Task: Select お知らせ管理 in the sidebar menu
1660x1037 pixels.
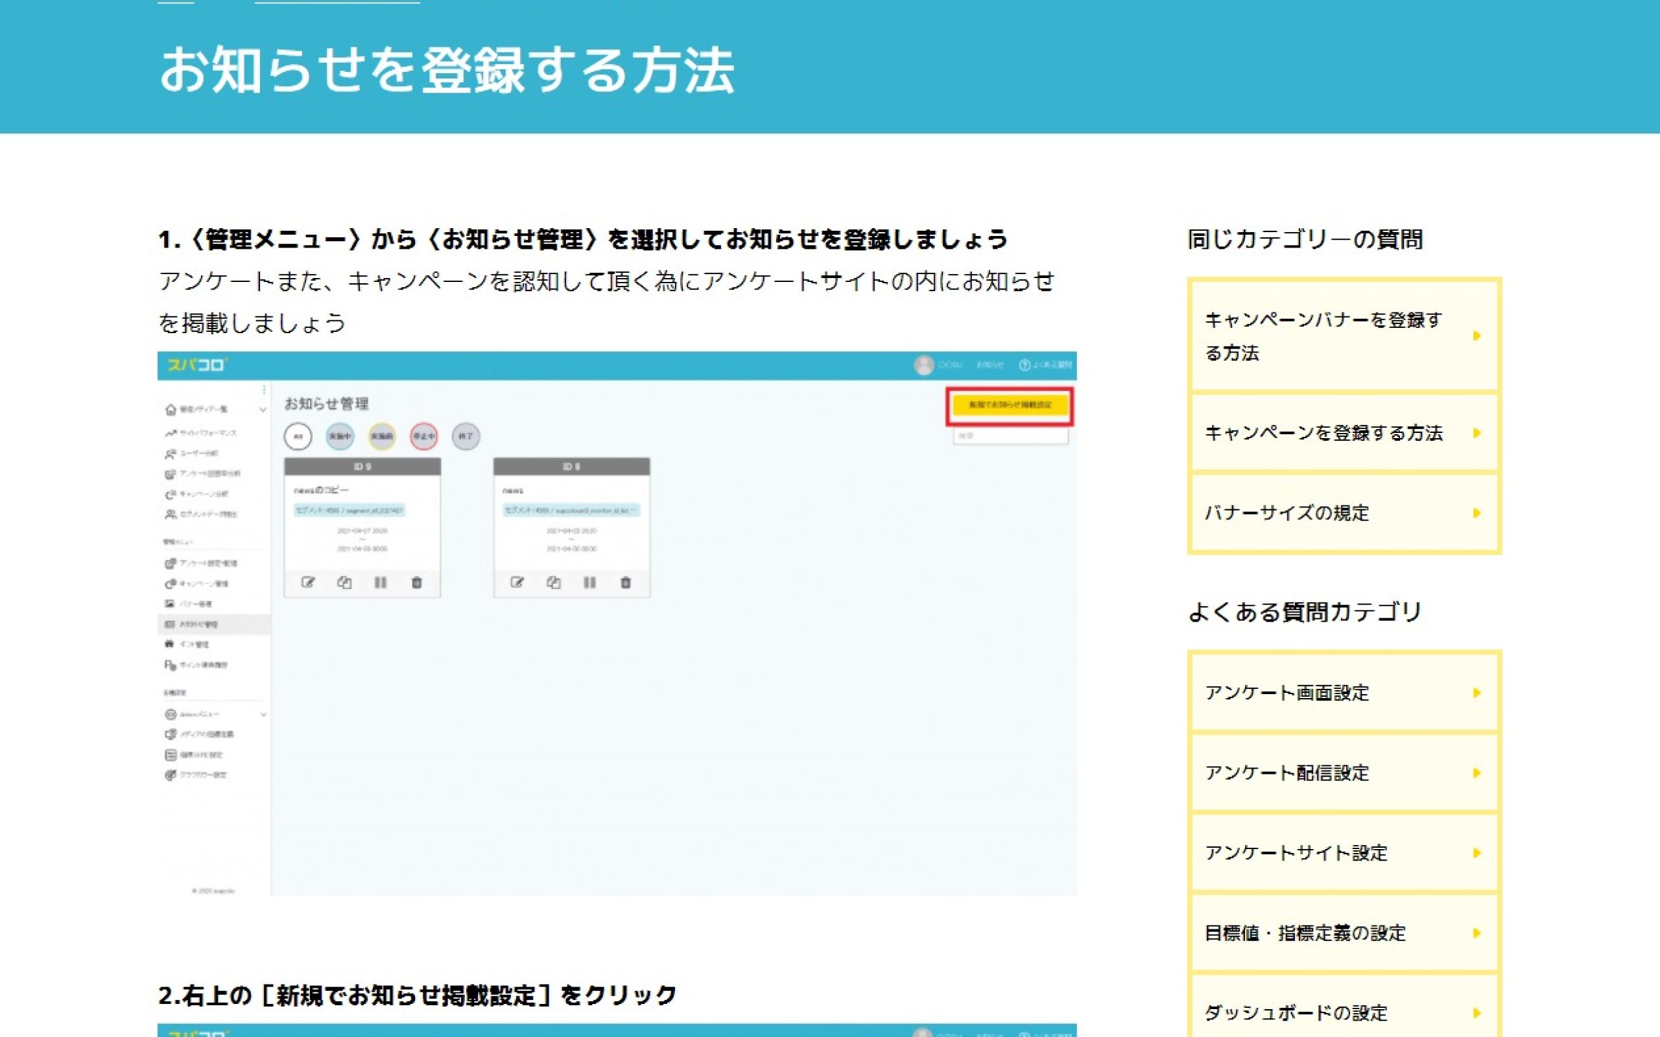Action: pyautogui.click(x=198, y=624)
